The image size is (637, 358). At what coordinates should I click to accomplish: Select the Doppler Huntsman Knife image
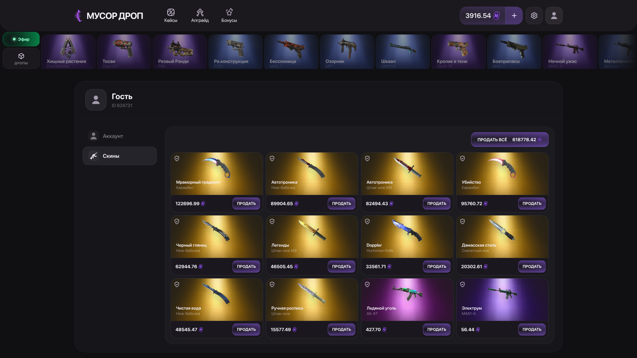pyautogui.click(x=407, y=230)
